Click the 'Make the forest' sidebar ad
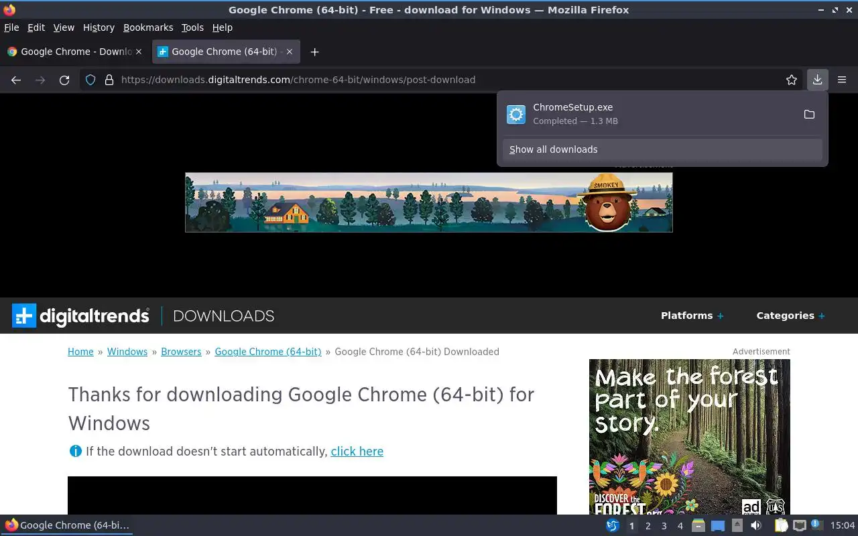This screenshot has height=536, width=858. click(x=690, y=437)
